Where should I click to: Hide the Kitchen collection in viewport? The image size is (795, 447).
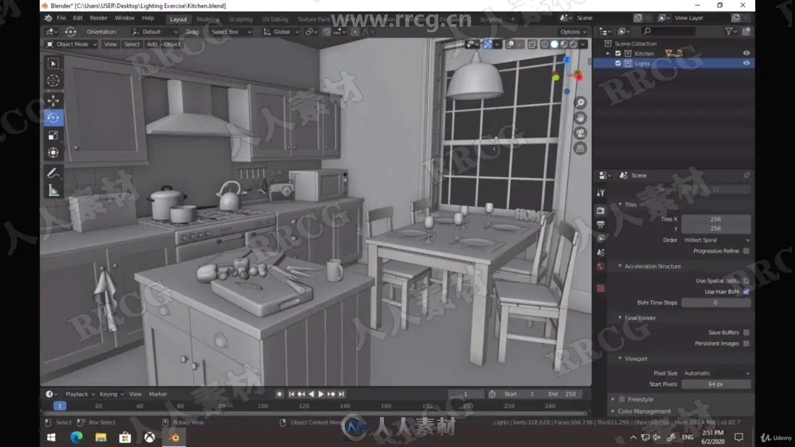tap(747, 53)
